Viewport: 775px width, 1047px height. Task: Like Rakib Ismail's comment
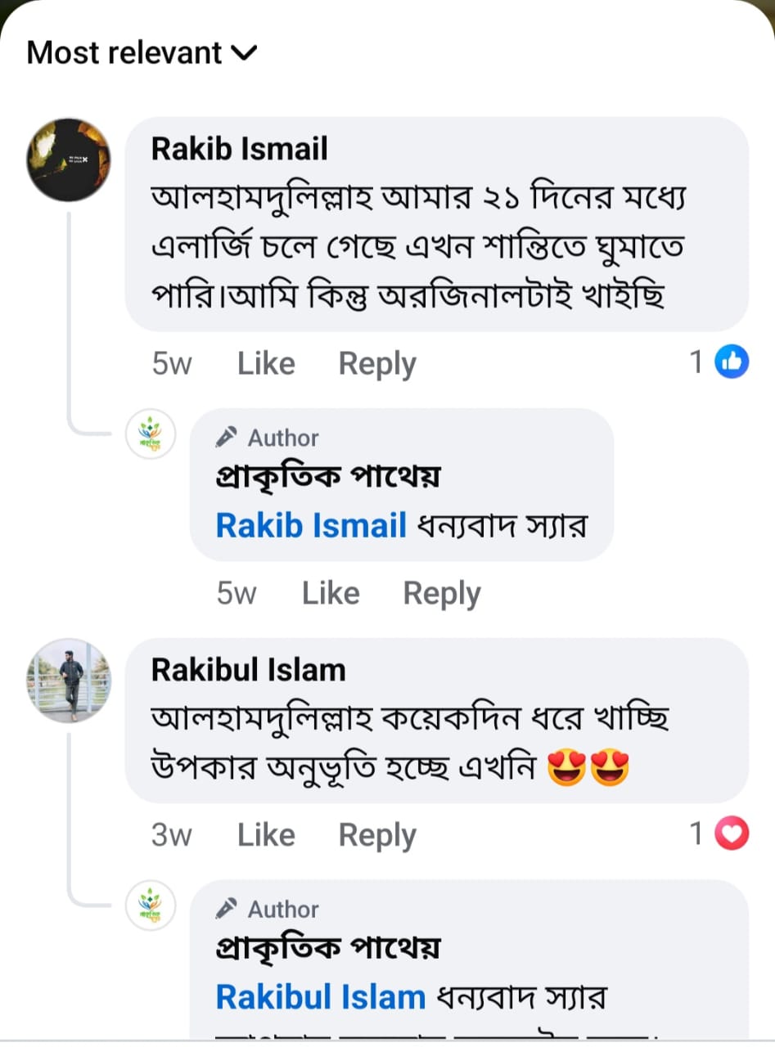click(x=266, y=364)
